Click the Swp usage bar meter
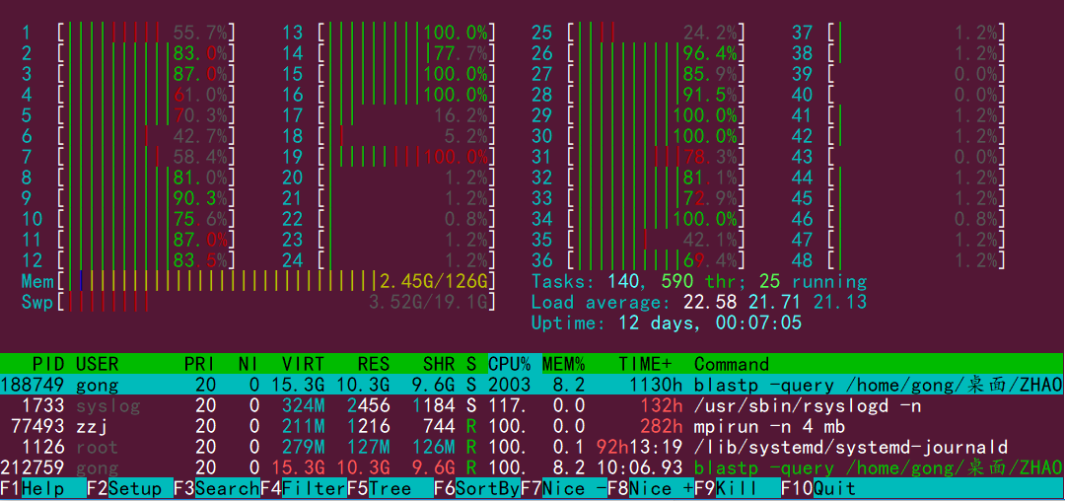Screen dimensions: 1065x501 tap(257, 302)
